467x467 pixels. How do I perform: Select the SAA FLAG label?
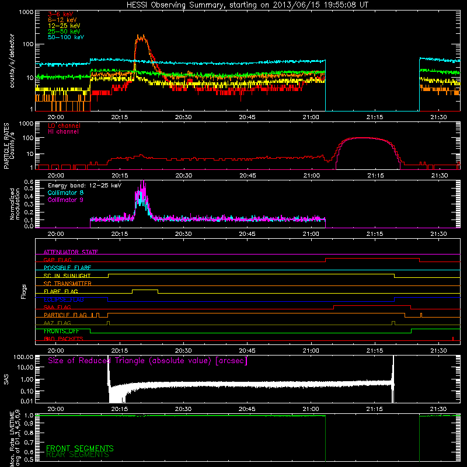57,307
